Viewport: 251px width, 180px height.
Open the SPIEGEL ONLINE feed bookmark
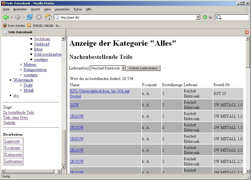pos(44,25)
